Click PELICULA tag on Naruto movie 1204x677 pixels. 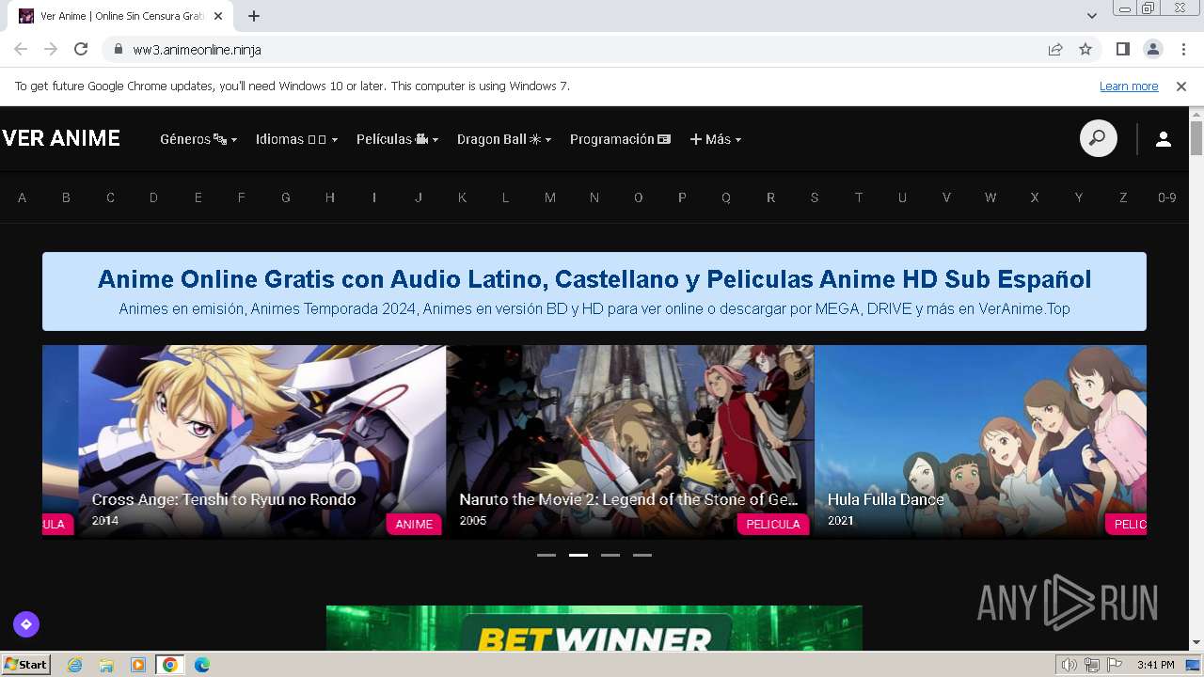(773, 525)
